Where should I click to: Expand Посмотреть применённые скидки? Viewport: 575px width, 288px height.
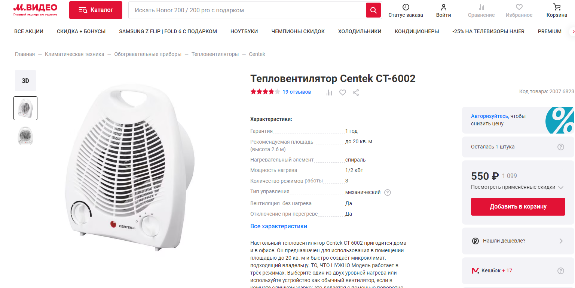517,187
